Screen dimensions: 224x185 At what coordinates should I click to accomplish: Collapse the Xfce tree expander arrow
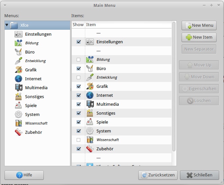[7, 25]
